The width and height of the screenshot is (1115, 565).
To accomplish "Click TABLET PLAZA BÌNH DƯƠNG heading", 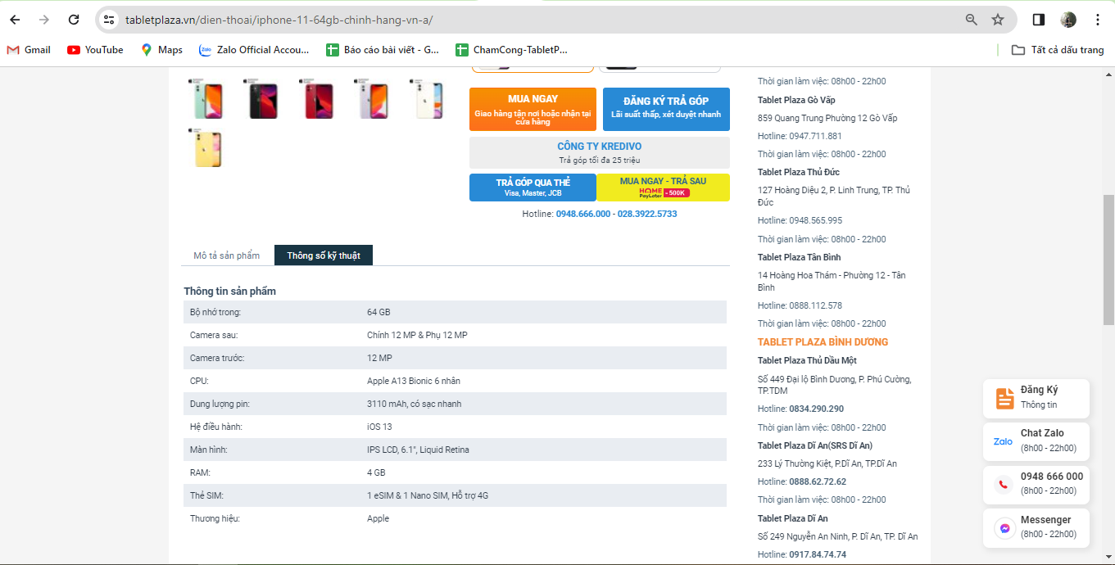I will click(823, 342).
